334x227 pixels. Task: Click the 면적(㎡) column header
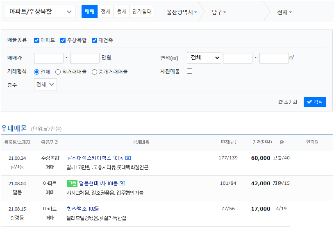tap(228, 142)
